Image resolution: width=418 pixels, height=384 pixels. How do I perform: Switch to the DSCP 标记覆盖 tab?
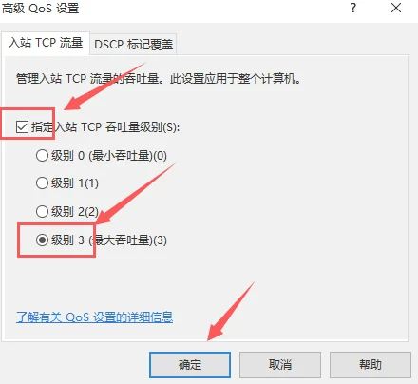point(133,45)
